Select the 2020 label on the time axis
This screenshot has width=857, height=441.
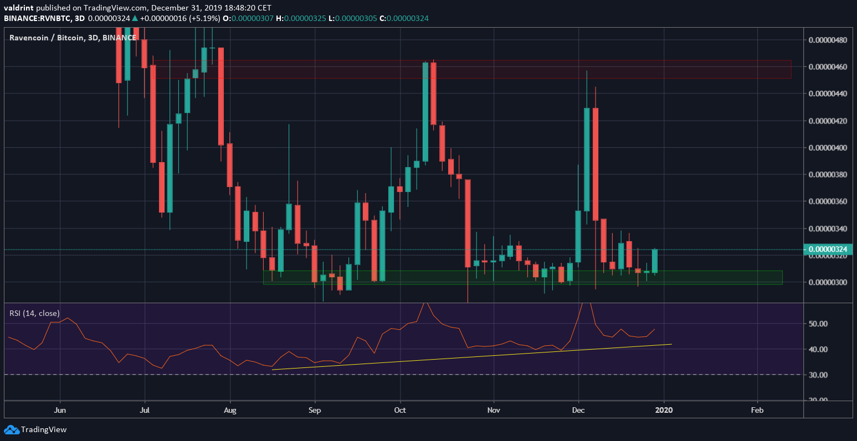click(x=664, y=410)
